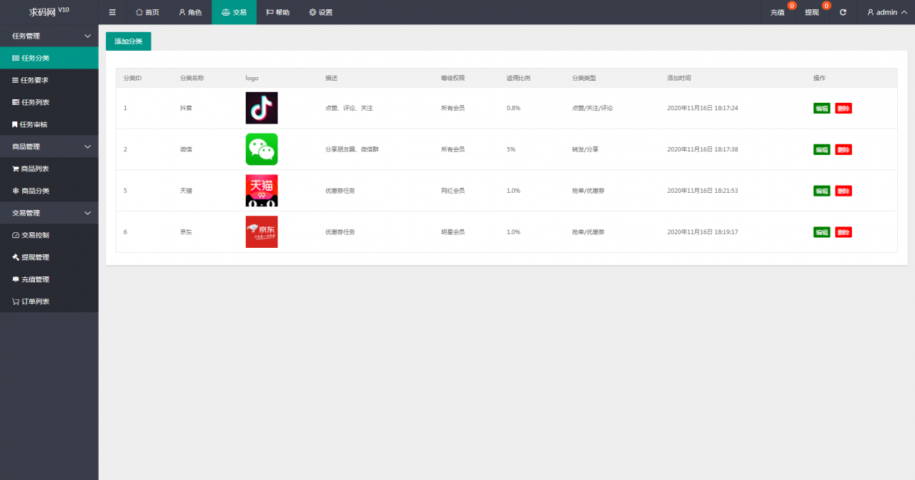915x480 pixels.
Task: Collapse the 商品管理 sidebar group
Action: click(x=49, y=146)
